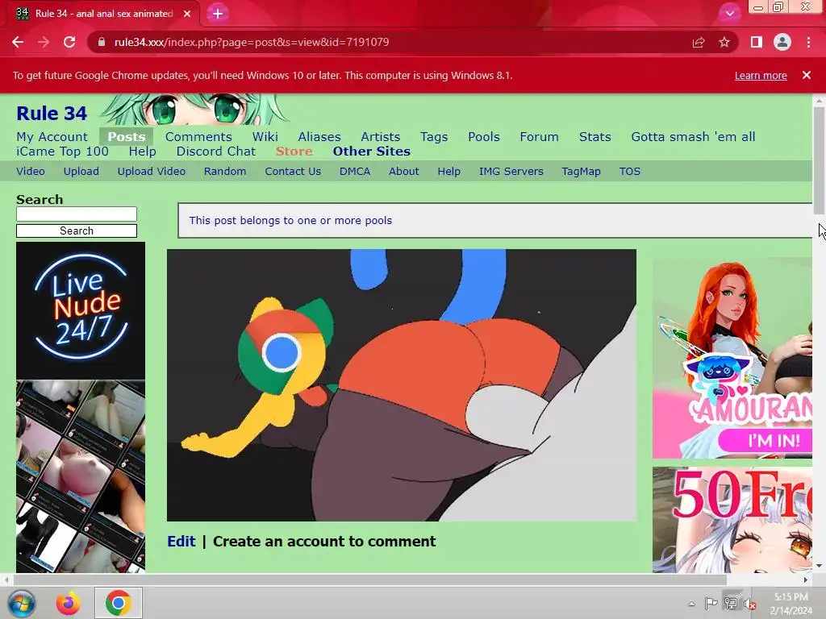Open the network tray icon
The image size is (826, 619).
coord(731,604)
